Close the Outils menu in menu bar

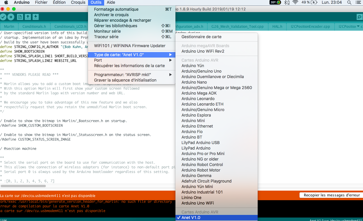(96, 2)
